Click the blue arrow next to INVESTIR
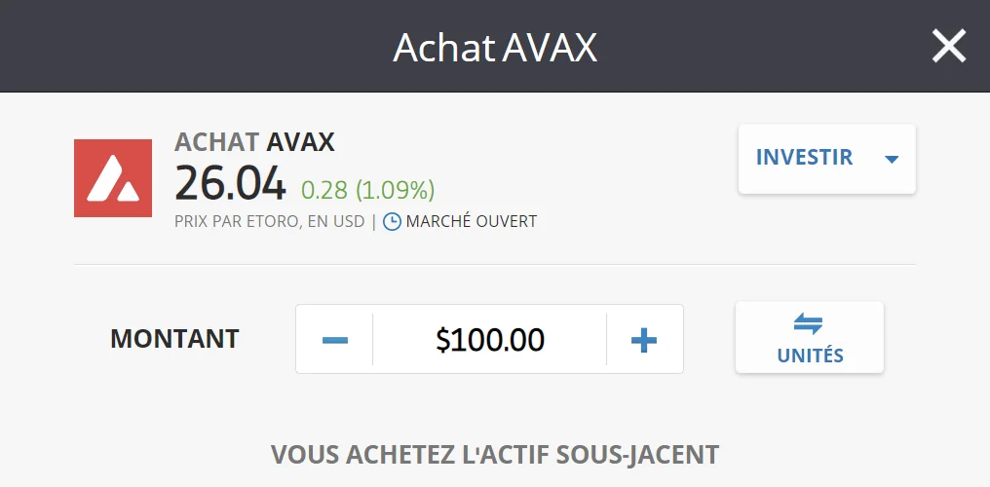 coord(891,159)
